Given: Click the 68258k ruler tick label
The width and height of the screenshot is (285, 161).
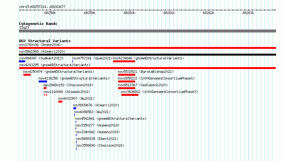Looking at the screenshot, I should coord(50,13).
